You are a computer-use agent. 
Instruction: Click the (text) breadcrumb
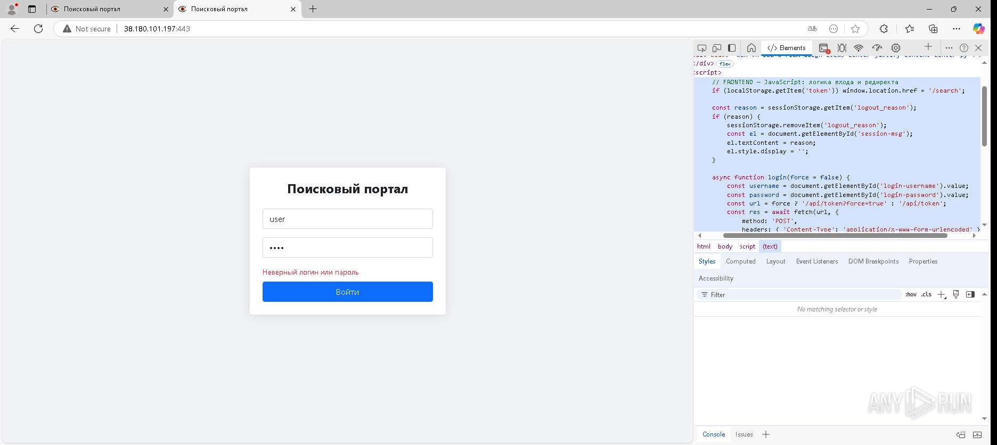[x=770, y=246]
